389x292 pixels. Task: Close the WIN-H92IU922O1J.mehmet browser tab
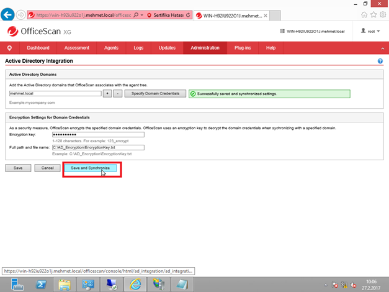[266, 16]
